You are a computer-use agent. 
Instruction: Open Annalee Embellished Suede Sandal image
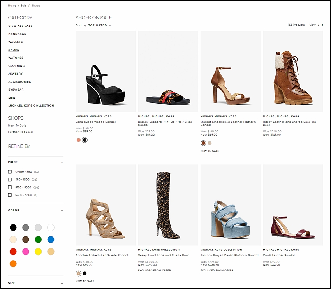106,205
